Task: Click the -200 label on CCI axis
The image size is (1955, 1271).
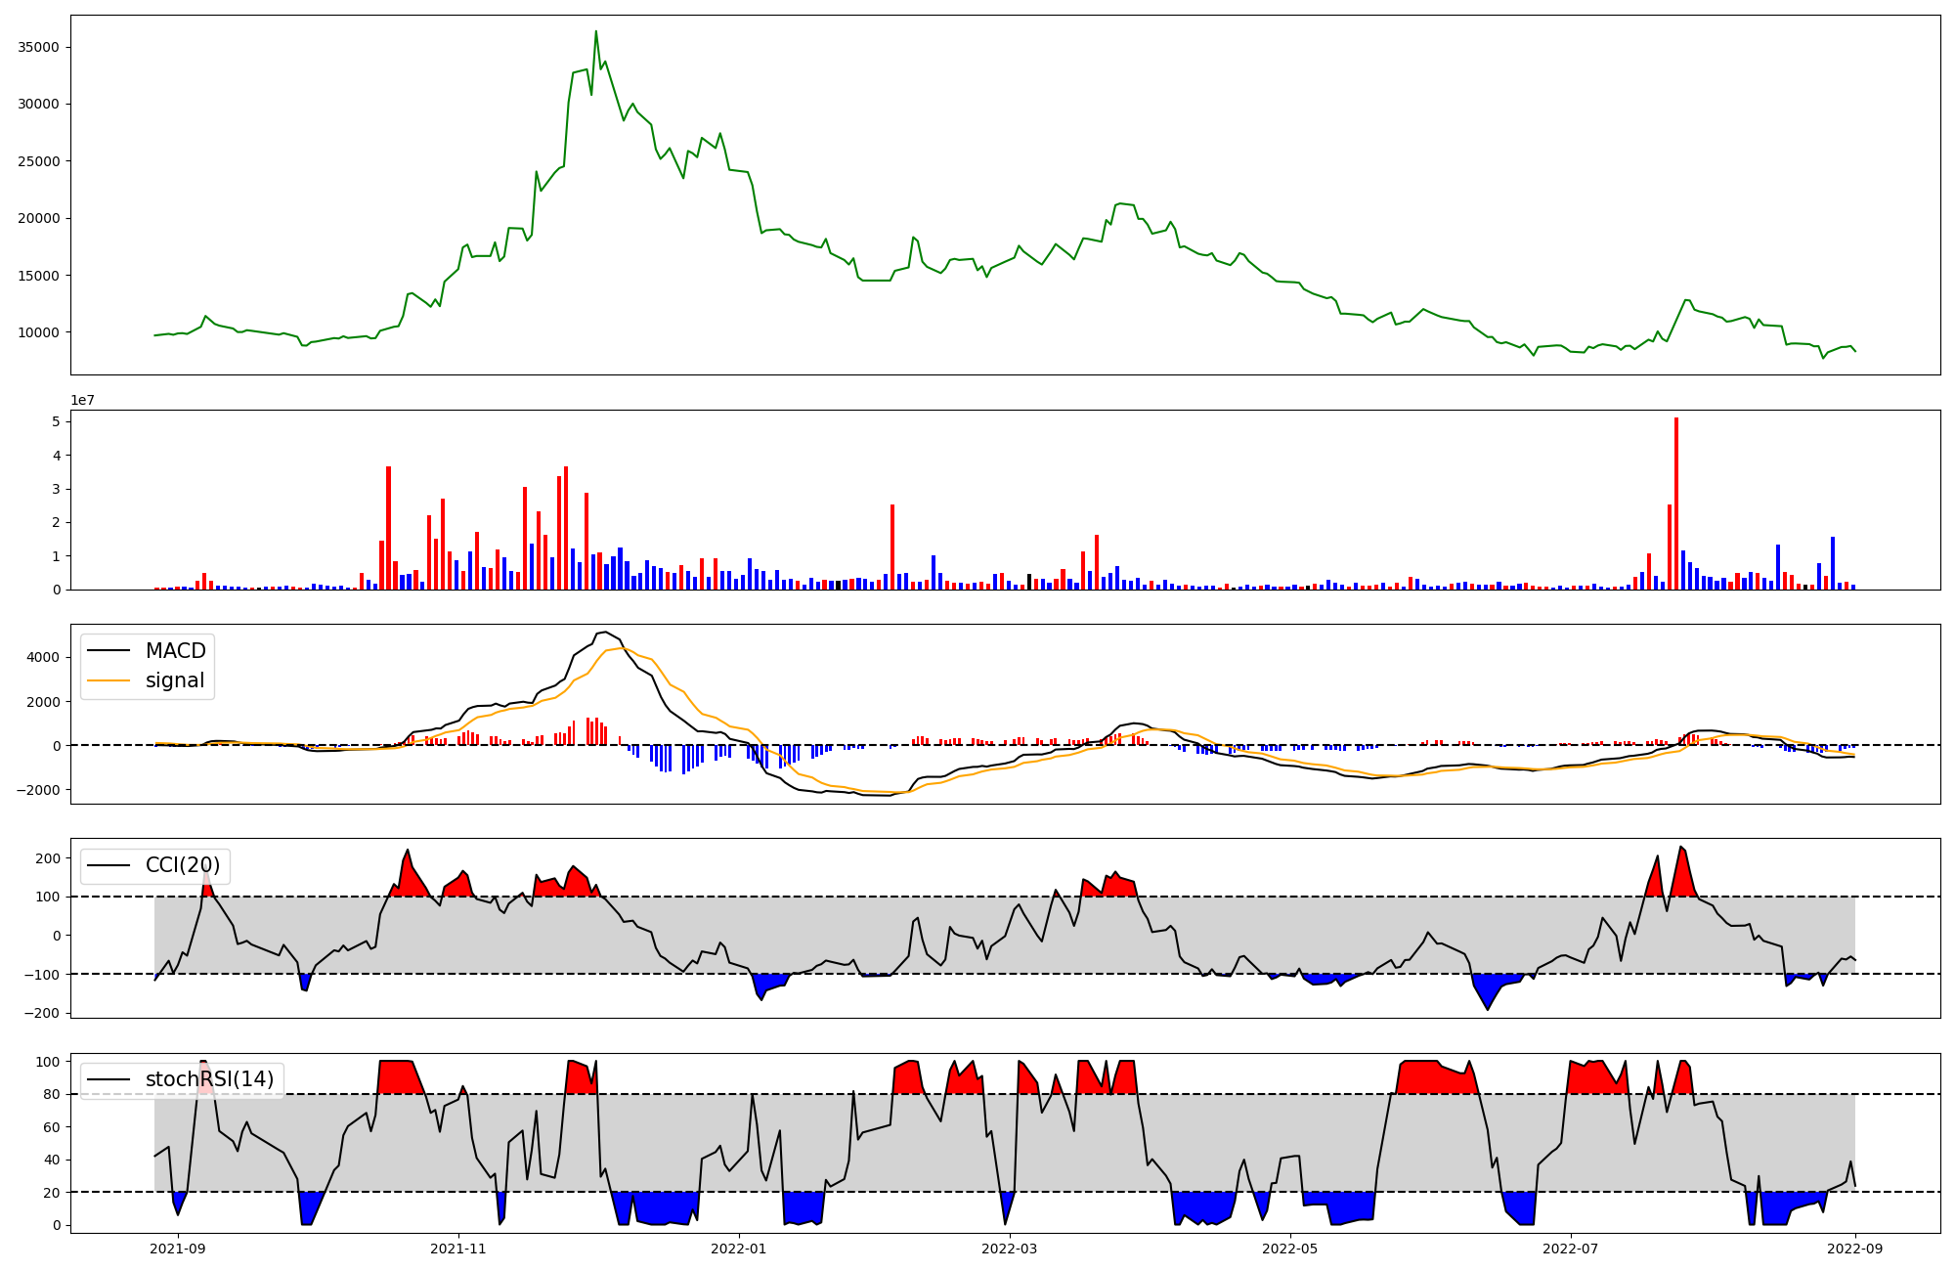Action: point(42,1013)
